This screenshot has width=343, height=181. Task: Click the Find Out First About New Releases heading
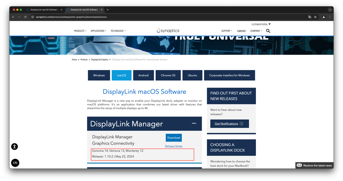click(x=231, y=96)
